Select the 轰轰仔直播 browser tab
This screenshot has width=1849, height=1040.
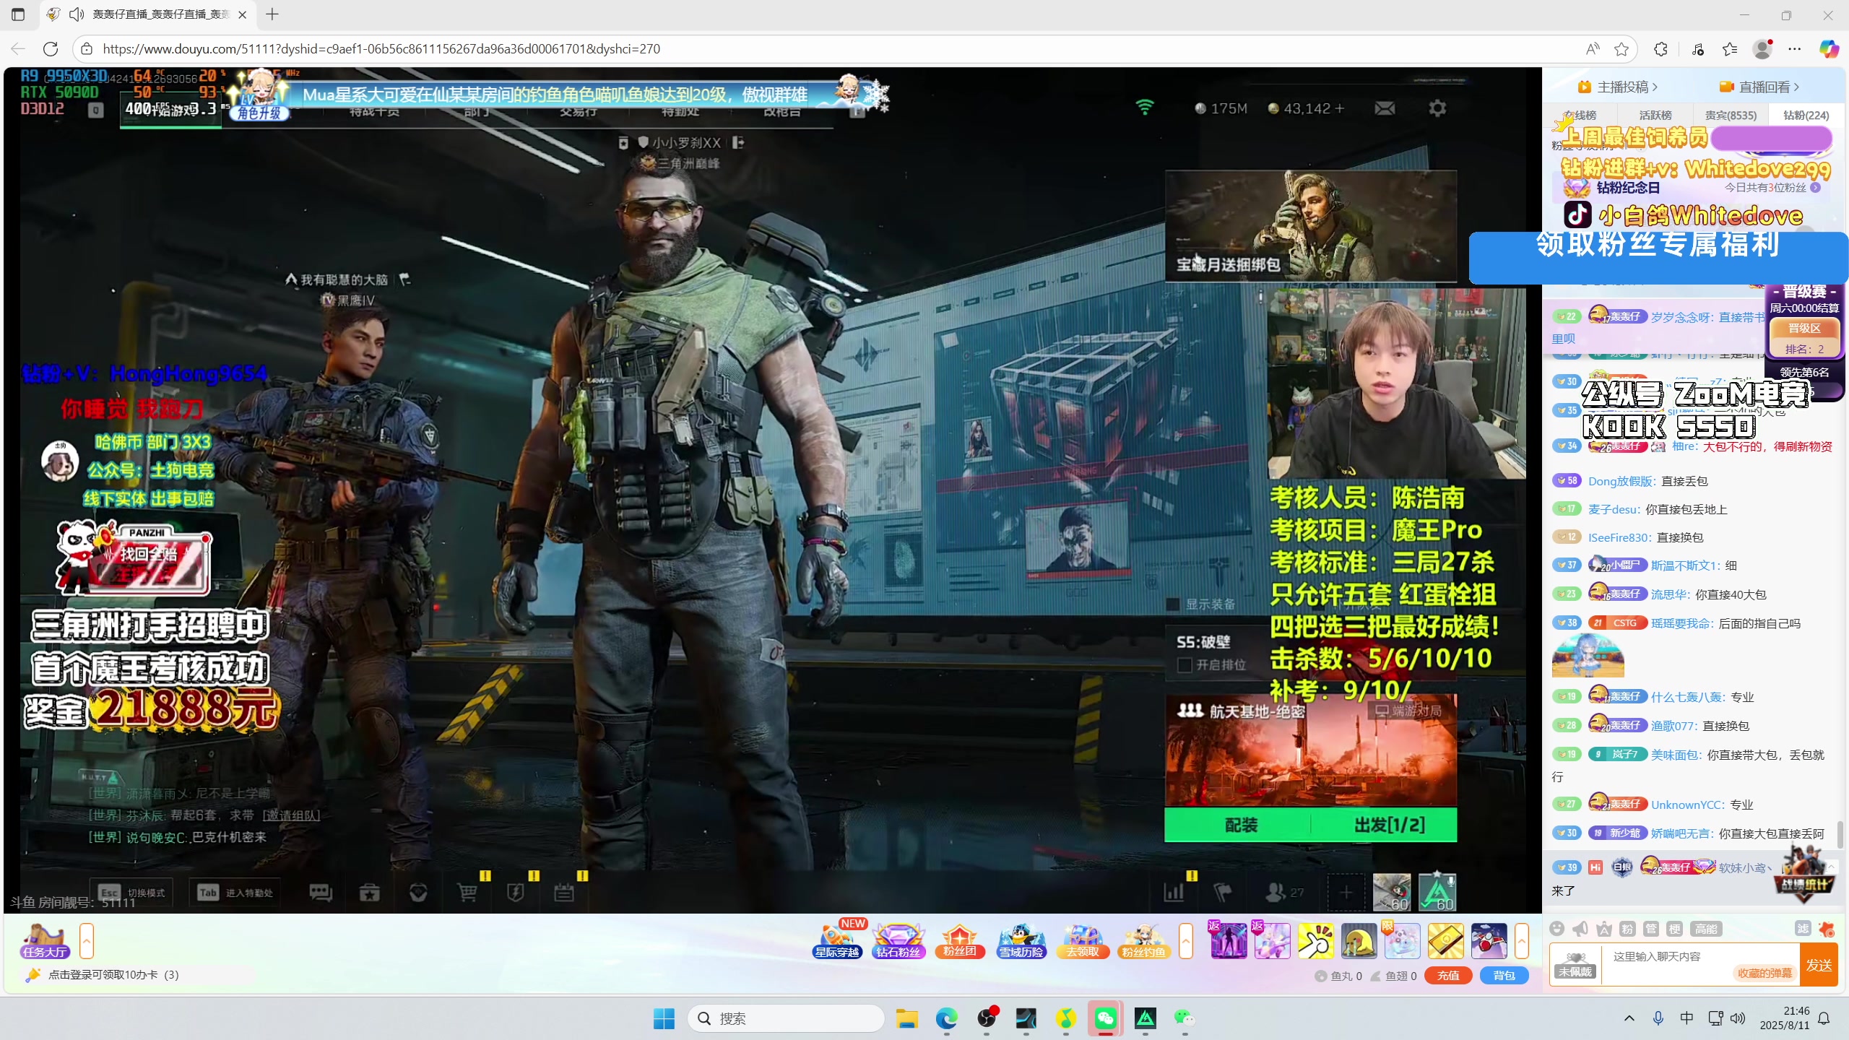click(x=147, y=14)
